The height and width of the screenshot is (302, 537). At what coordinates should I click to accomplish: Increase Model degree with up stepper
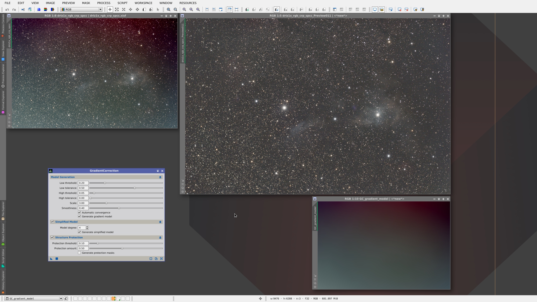click(87, 227)
